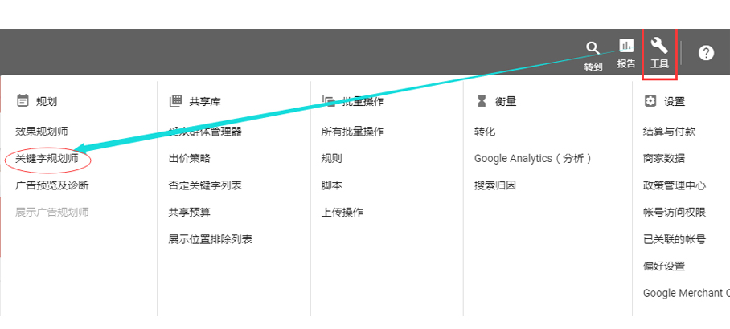The image size is (730, 329).
Task: Open 政策管理中心 policy manager
Action: coord(675,185)
